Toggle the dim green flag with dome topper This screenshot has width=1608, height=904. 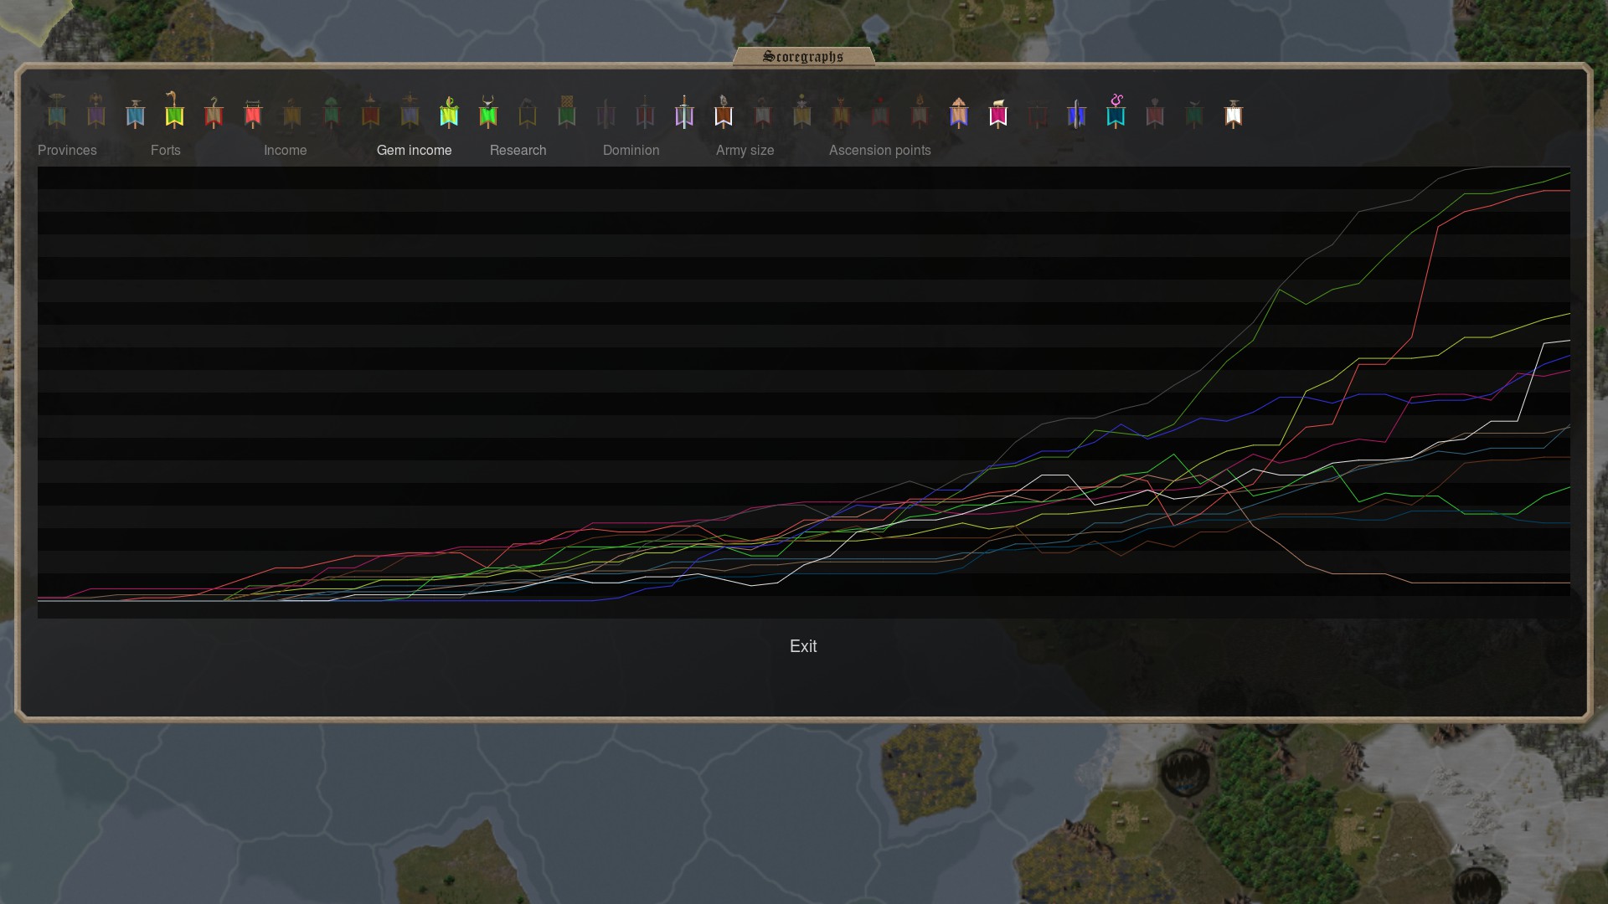(x=332, y=111)
